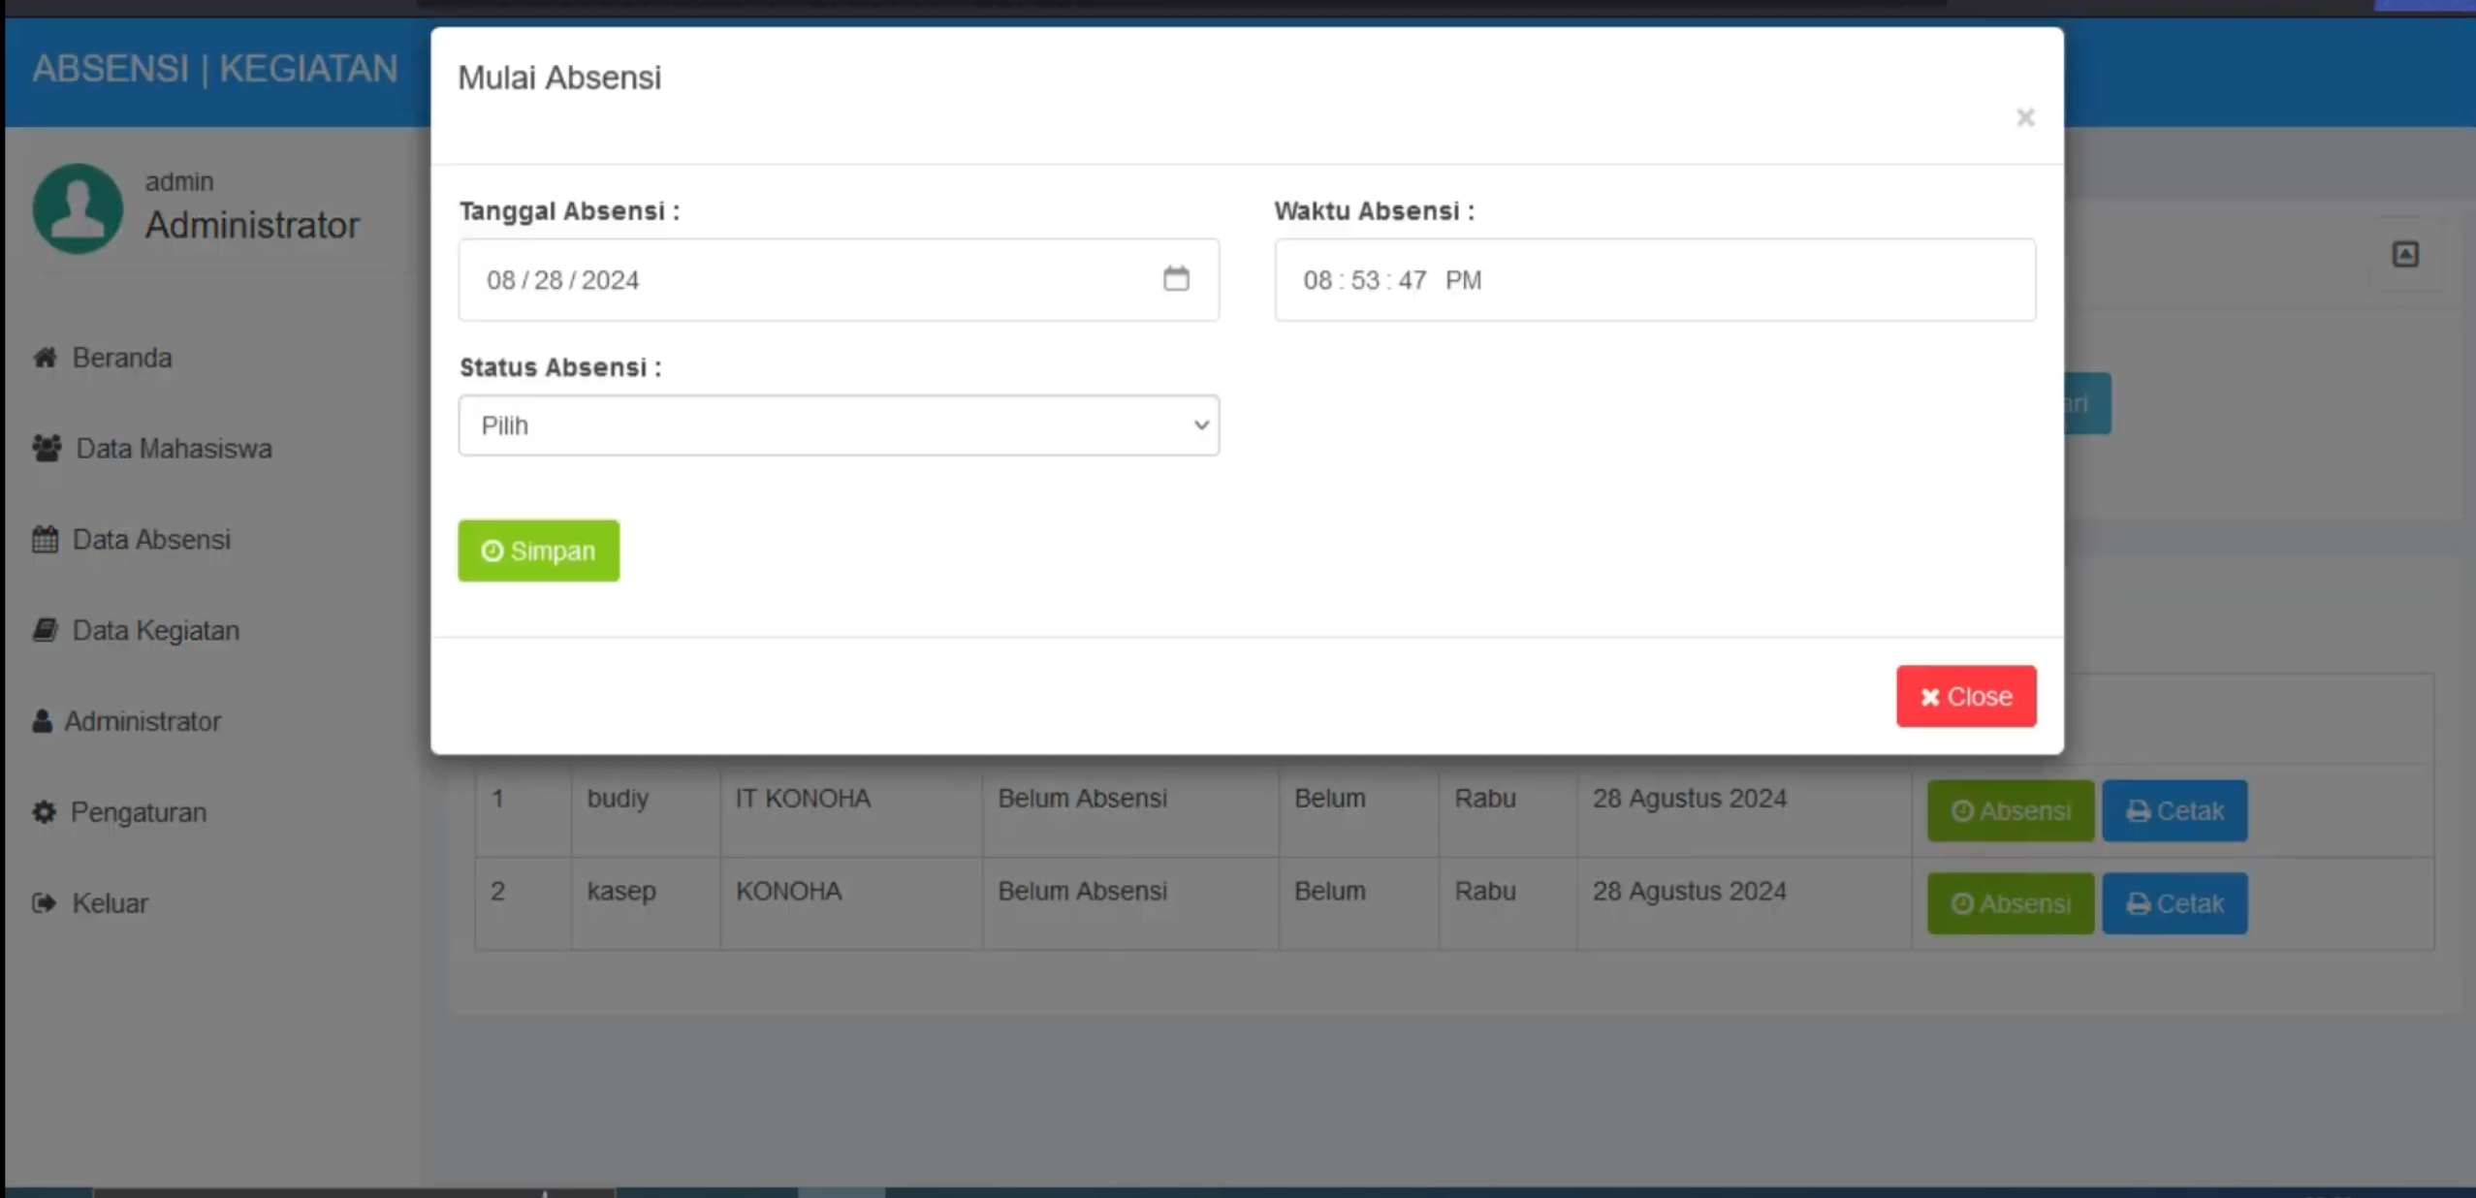
Task: Click the Administrator user icon in sidebar
Action: pos(42,722)
